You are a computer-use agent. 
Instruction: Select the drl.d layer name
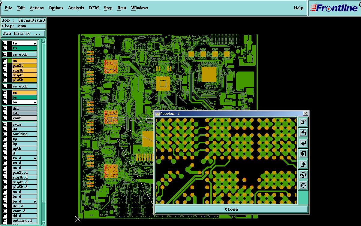pyautogui.click(x=24, y=206)
